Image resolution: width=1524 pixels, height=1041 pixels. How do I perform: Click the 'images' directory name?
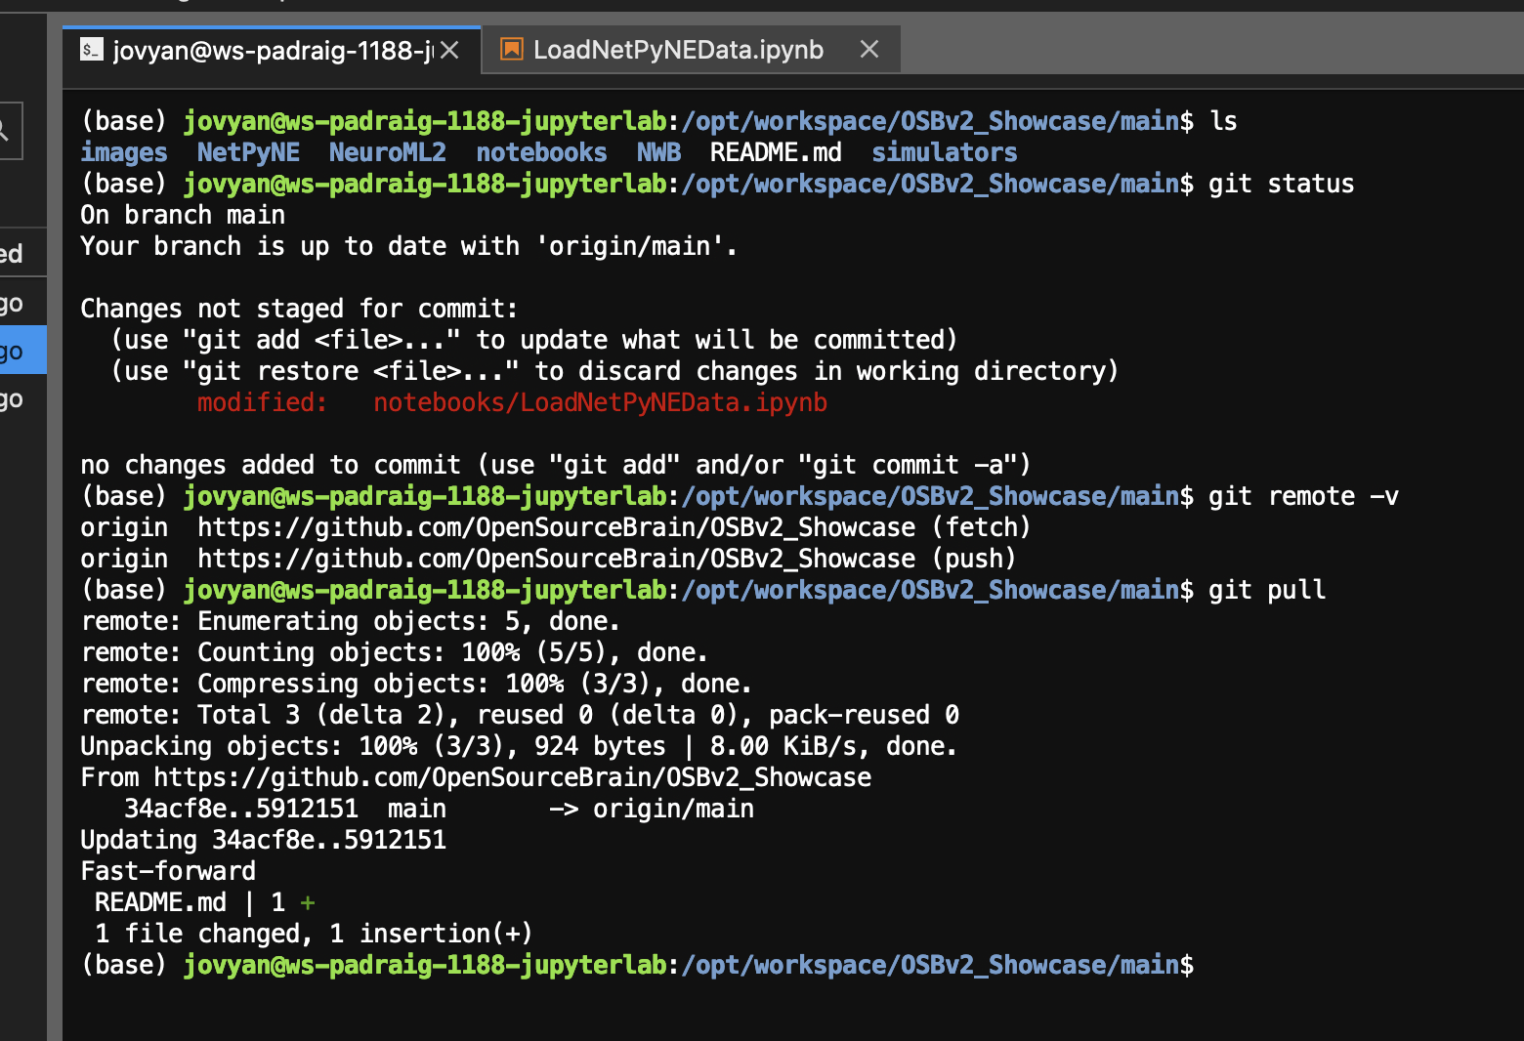pos(124,152)
